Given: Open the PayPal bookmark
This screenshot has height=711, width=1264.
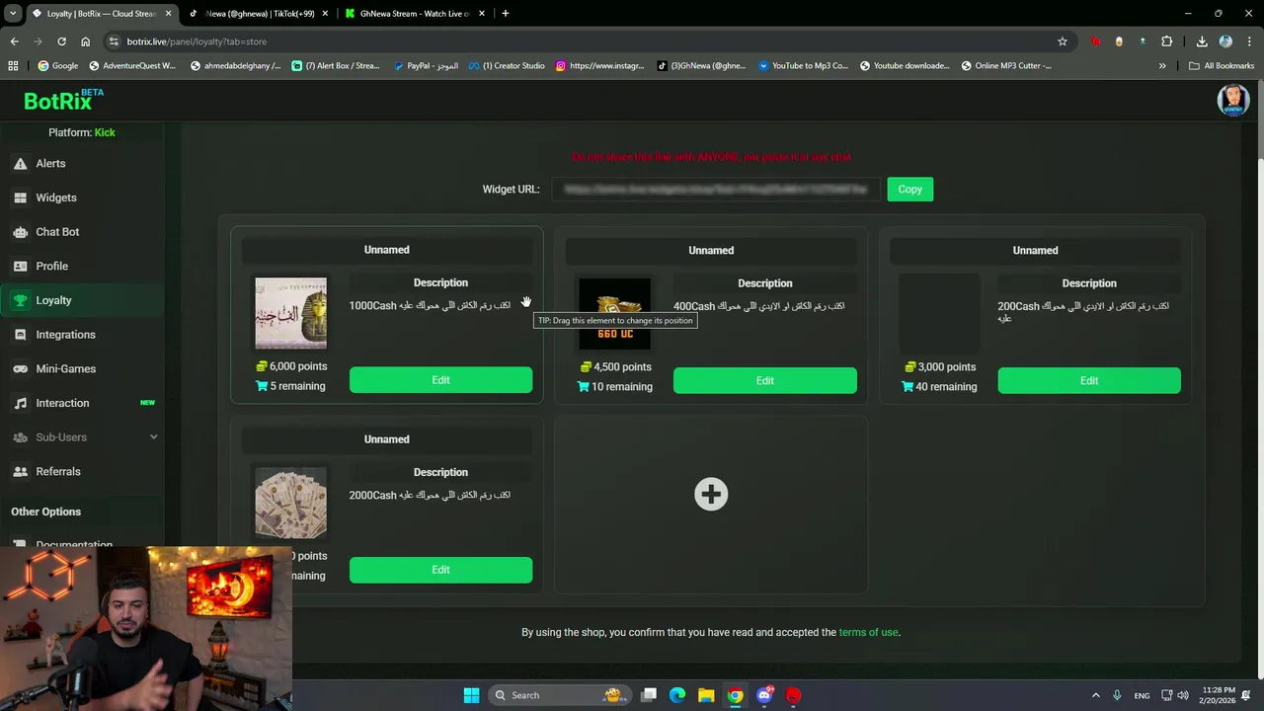Looking at the screenshot, I should click(x=426, y=66).
